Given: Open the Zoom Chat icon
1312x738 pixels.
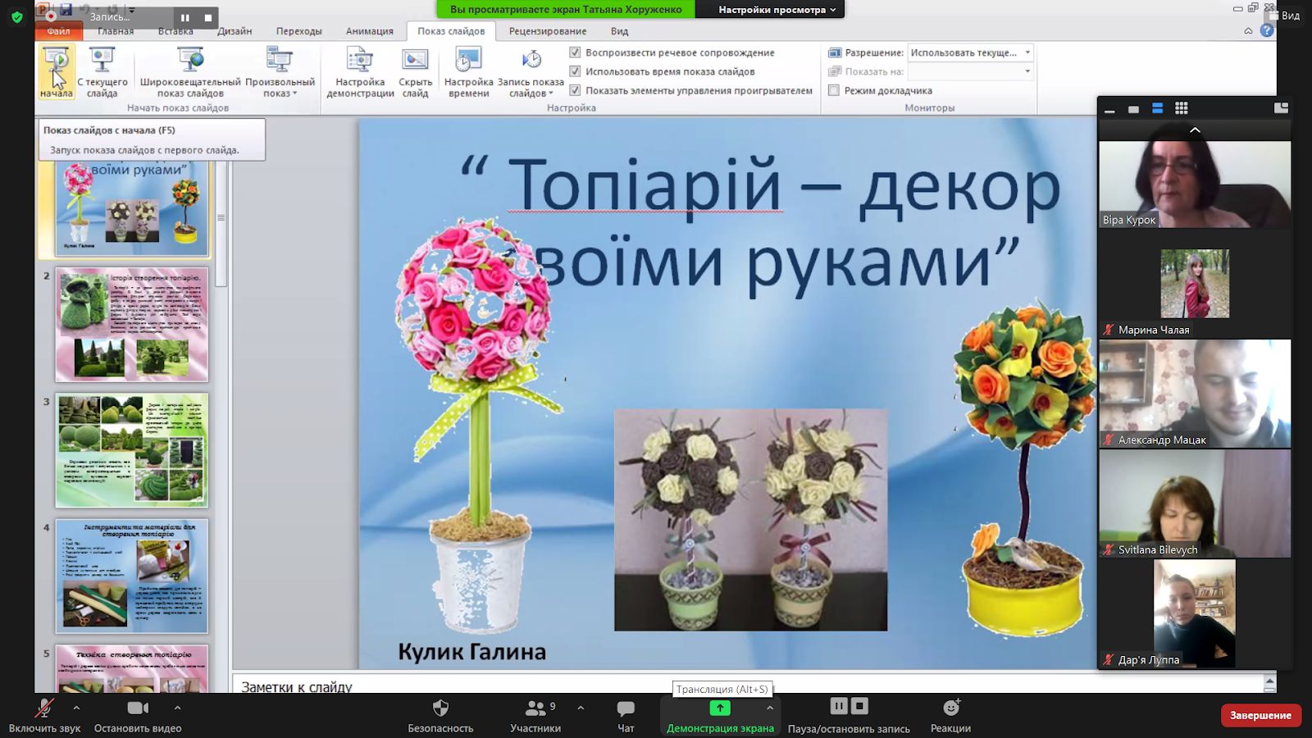Looking at the screenshot, I should [x=626, y=708].
